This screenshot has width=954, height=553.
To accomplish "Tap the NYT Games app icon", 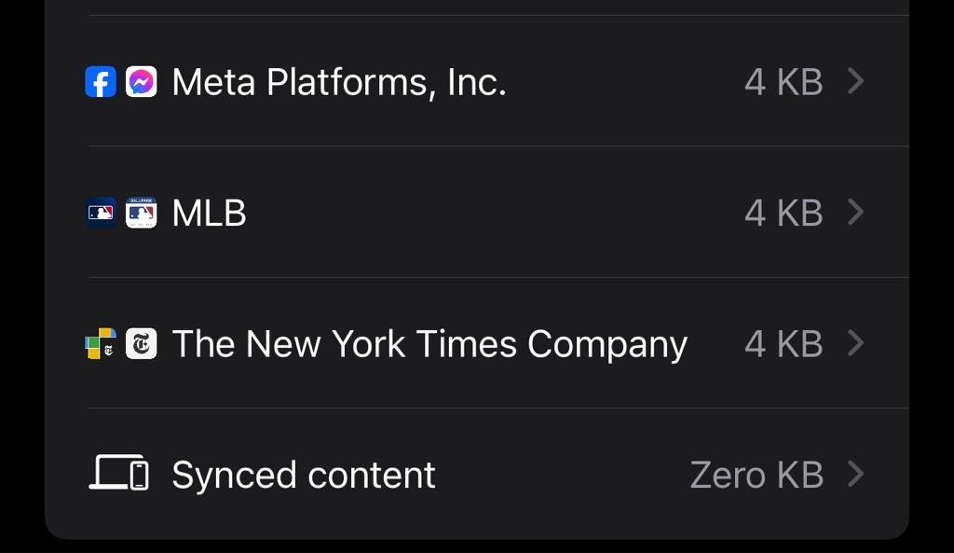I will [101, 344].
